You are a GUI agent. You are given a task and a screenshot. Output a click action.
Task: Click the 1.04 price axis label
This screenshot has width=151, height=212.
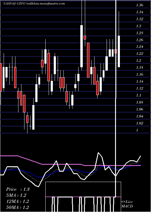pyautogui.click(x=140, y=116)
